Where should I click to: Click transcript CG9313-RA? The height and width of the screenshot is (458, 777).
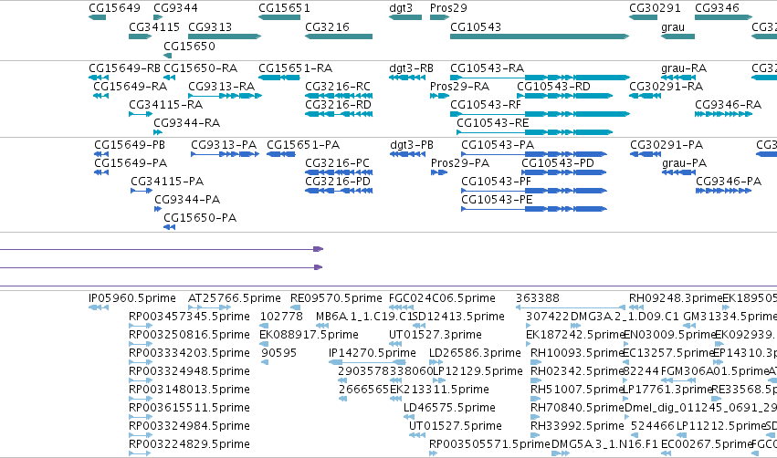coord(225,96)
